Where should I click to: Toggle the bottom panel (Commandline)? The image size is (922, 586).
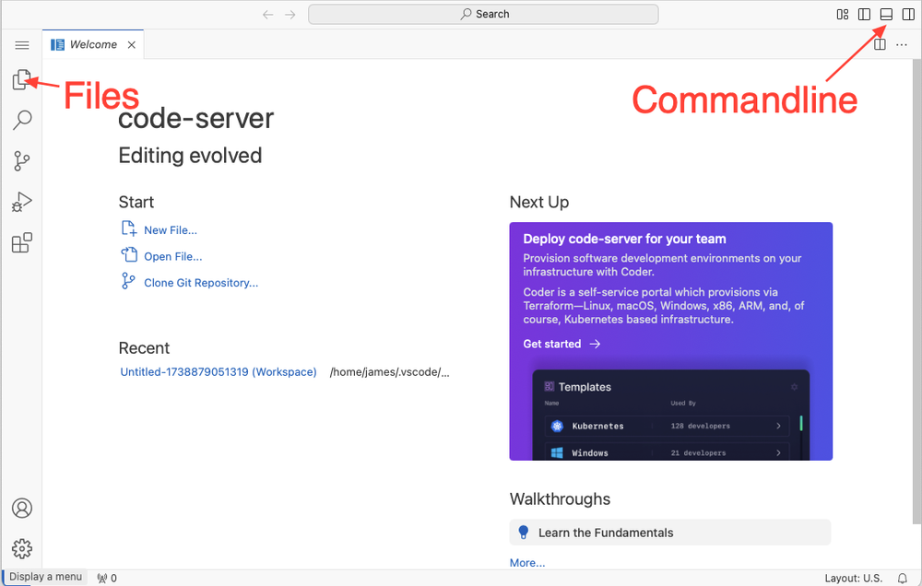coord(886,14)
